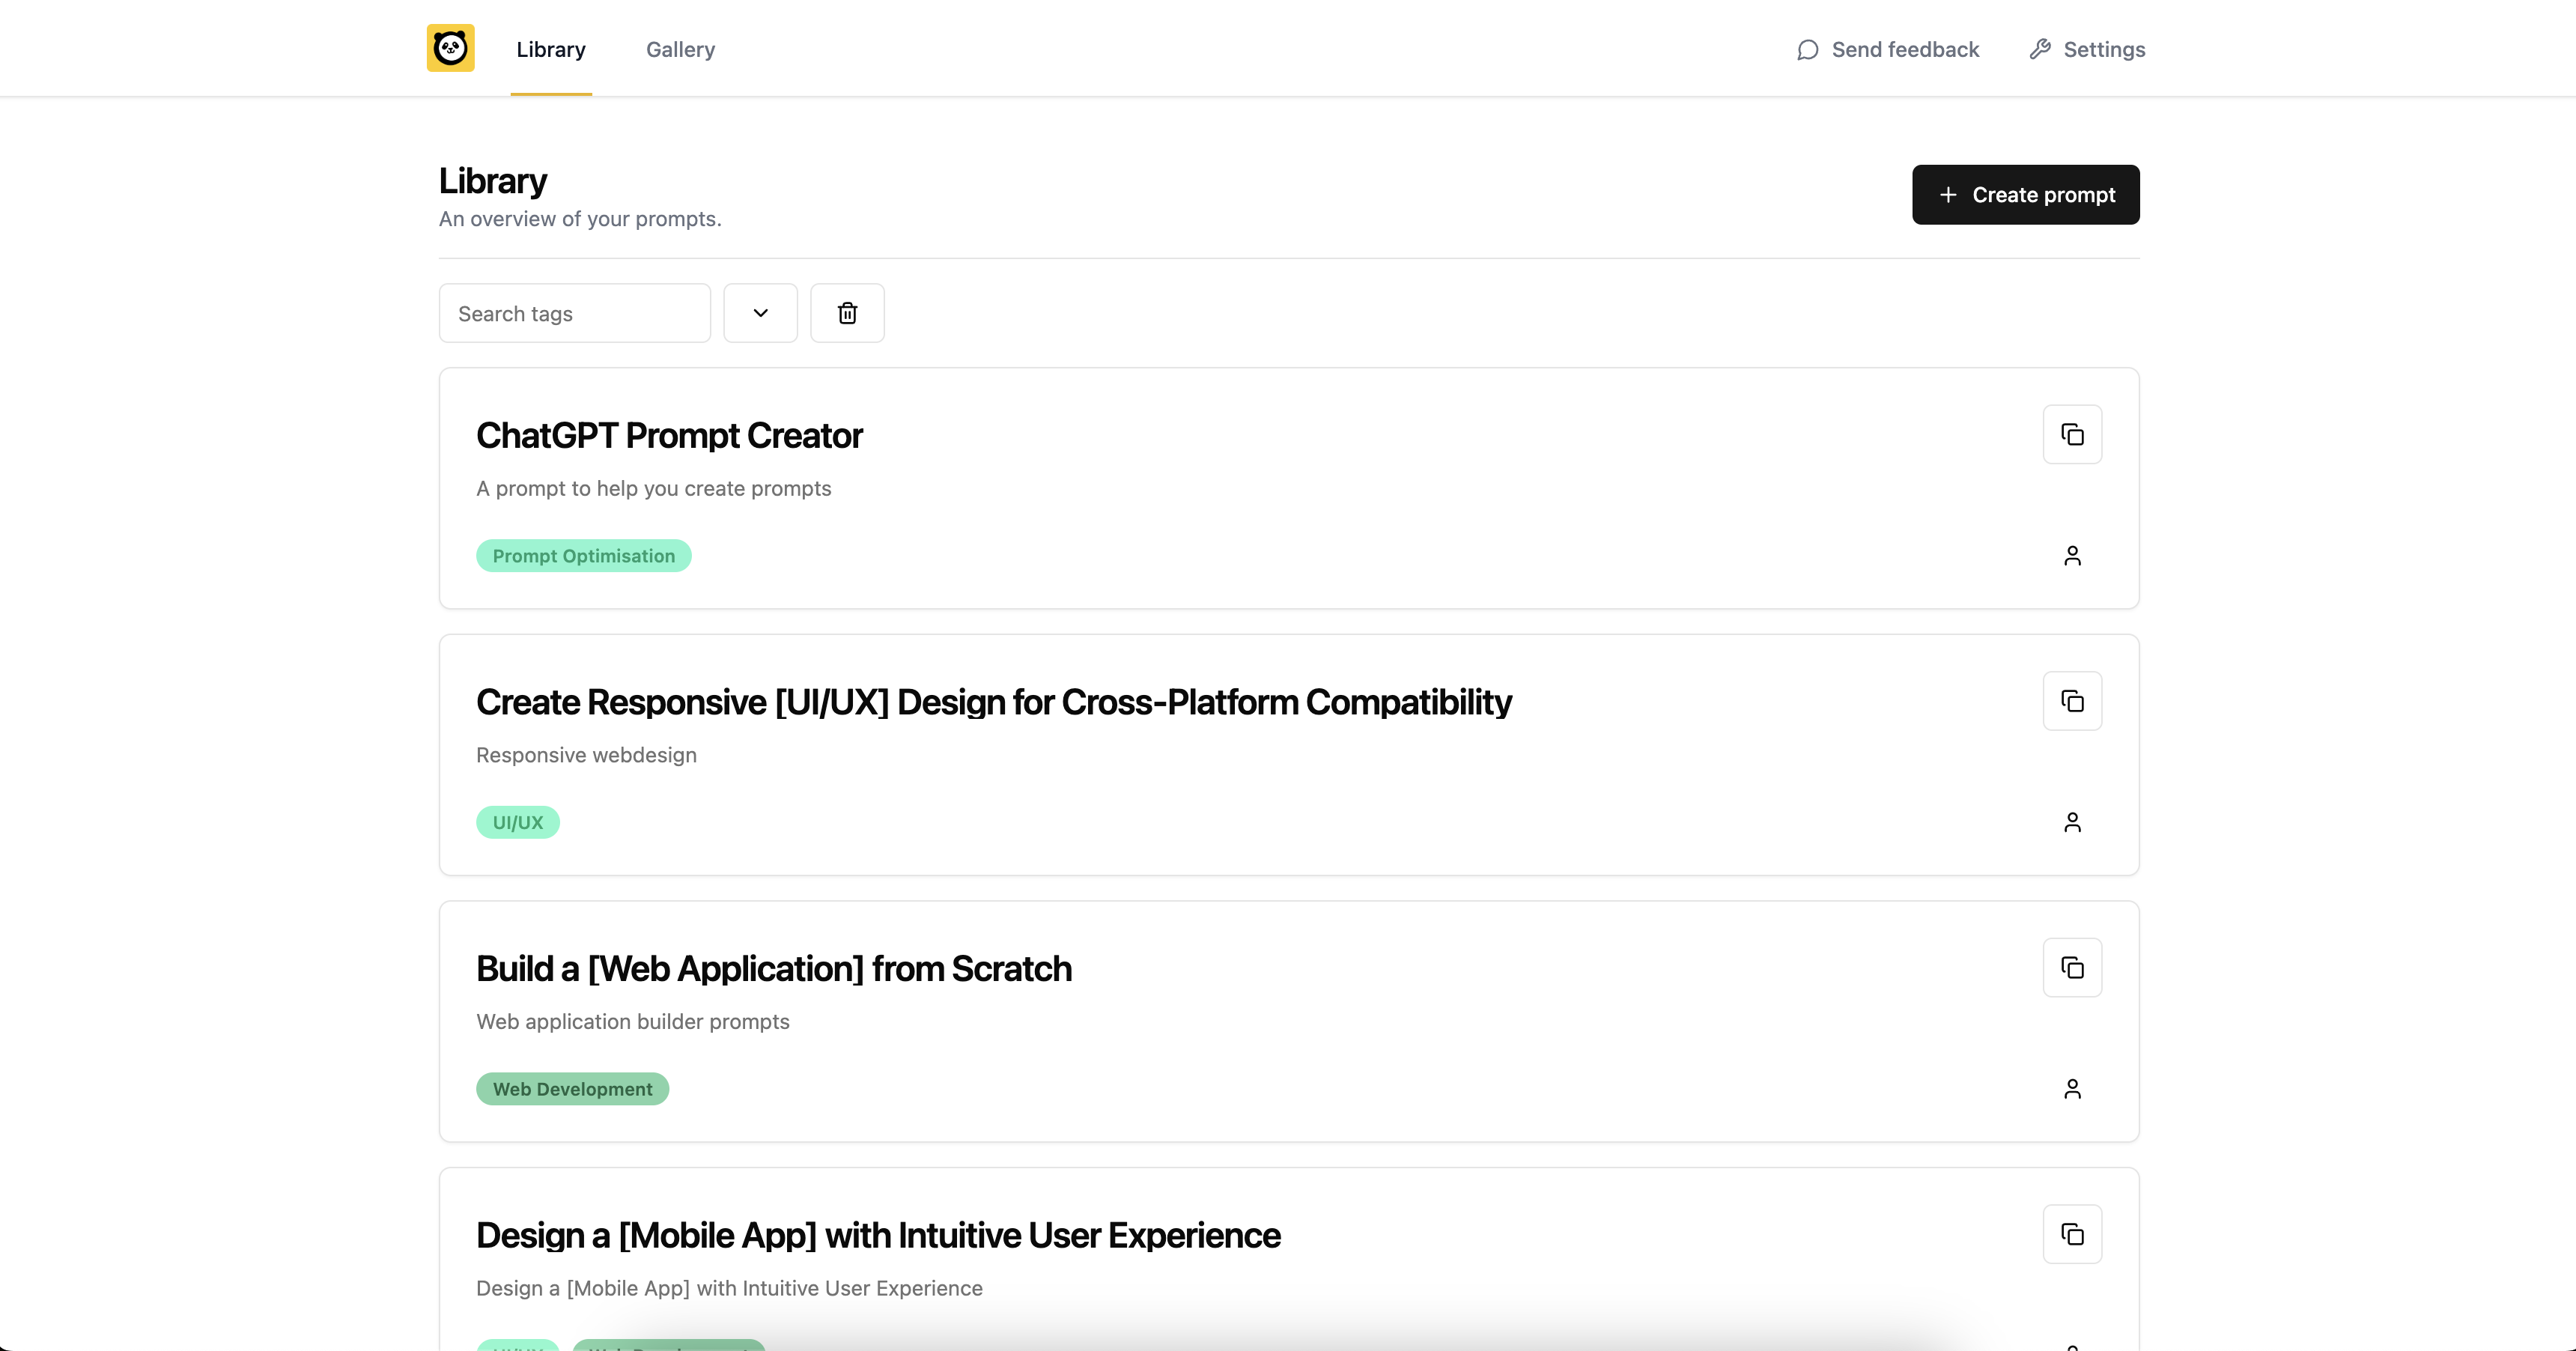Click the panda logo icon
This screenshot has height=1351, width=2576.
[450, 48]
